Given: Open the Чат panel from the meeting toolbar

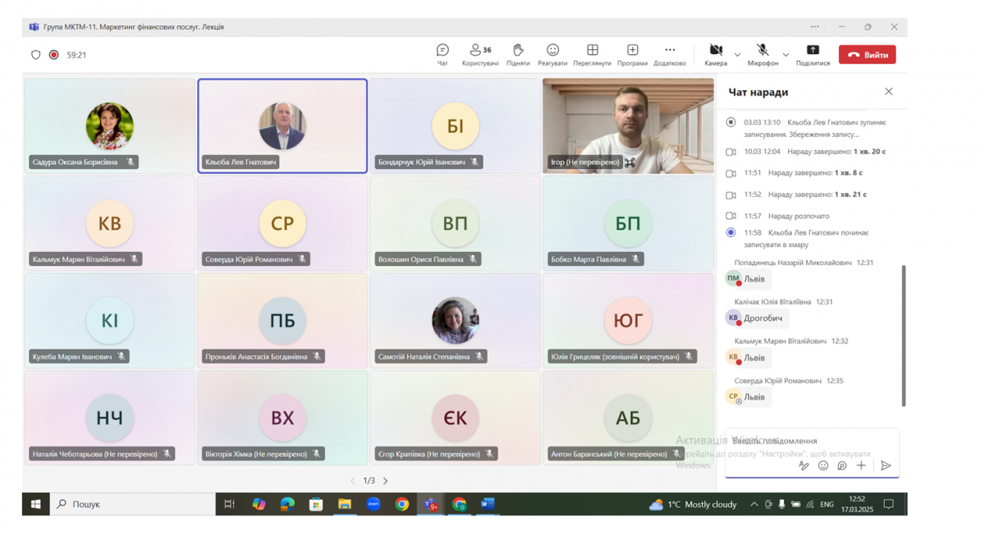Looking at the screenshot, I should coord(442,54).
